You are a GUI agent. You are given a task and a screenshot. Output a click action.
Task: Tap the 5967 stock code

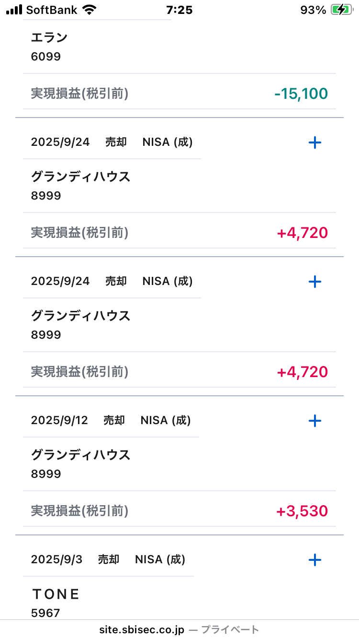click(46, 613)
